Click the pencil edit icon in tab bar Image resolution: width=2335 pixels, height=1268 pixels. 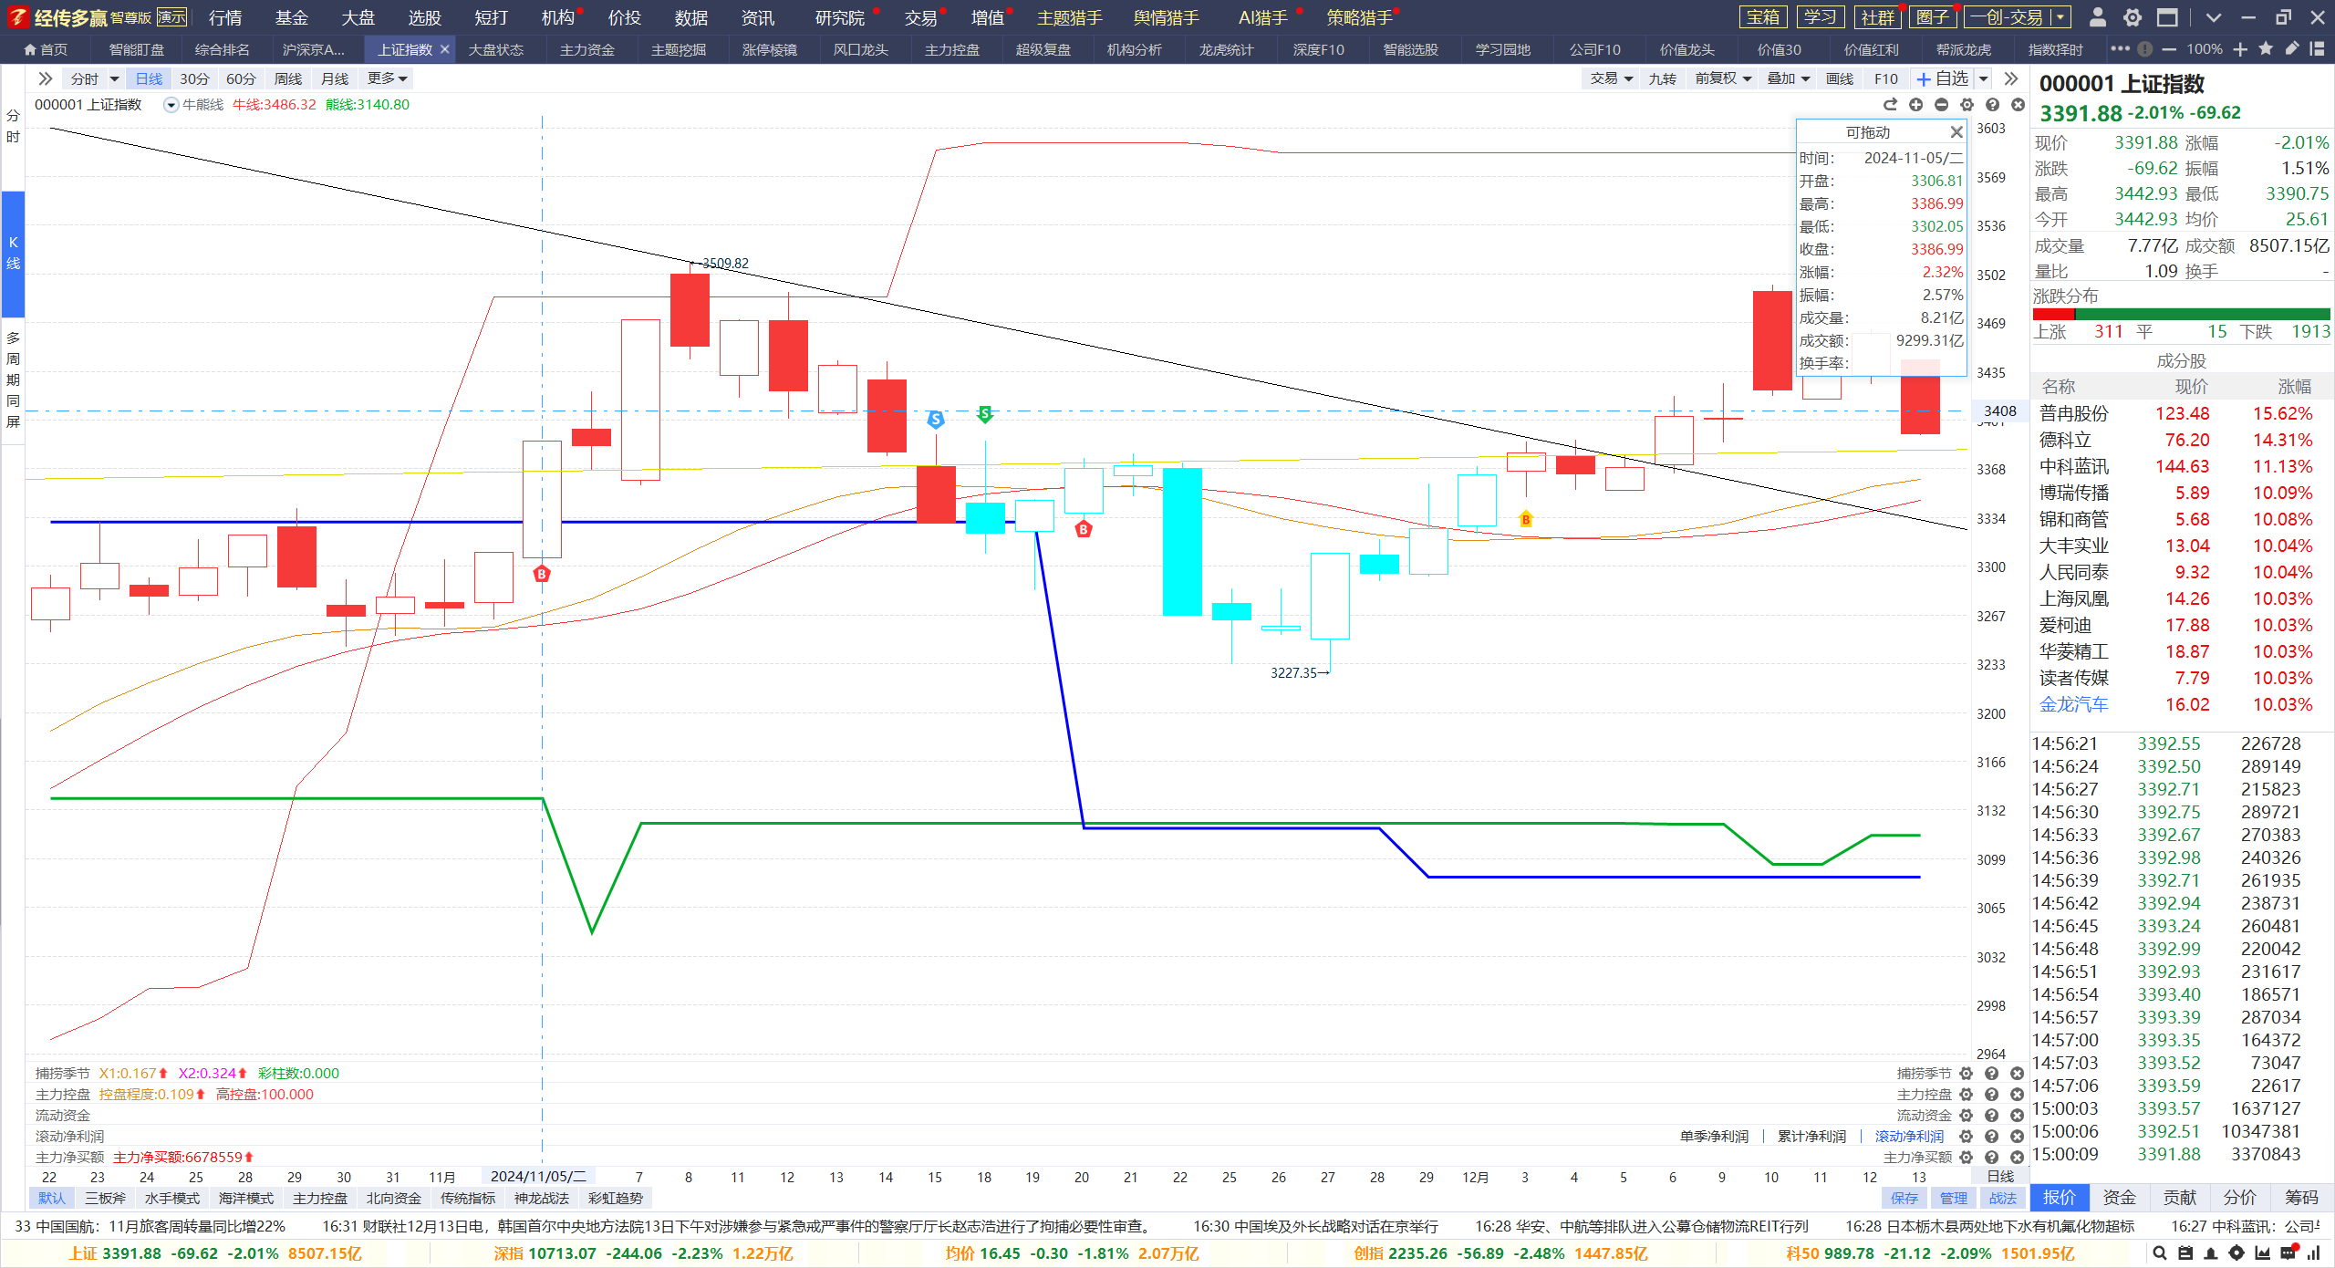(2291, 49)
